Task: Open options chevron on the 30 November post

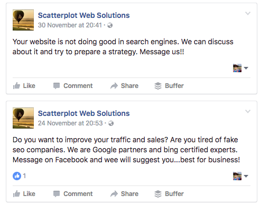Action: (x=248, y=13)
